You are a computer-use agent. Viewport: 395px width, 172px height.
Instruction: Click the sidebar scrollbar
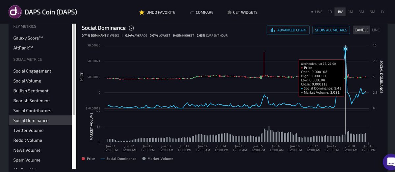pyautogui.click(x=74, y=69)
